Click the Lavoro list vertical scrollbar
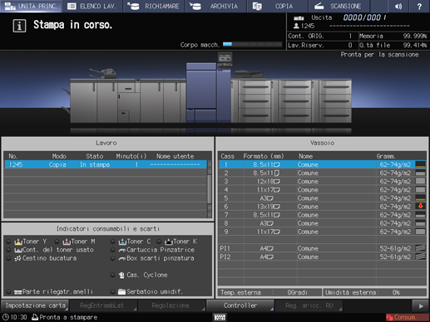 pos(210,189)
